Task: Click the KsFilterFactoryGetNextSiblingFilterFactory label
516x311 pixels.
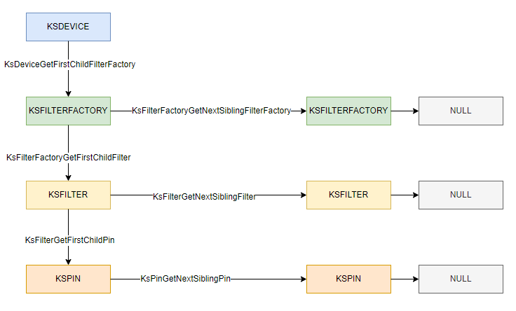Action: click(211, 111)
